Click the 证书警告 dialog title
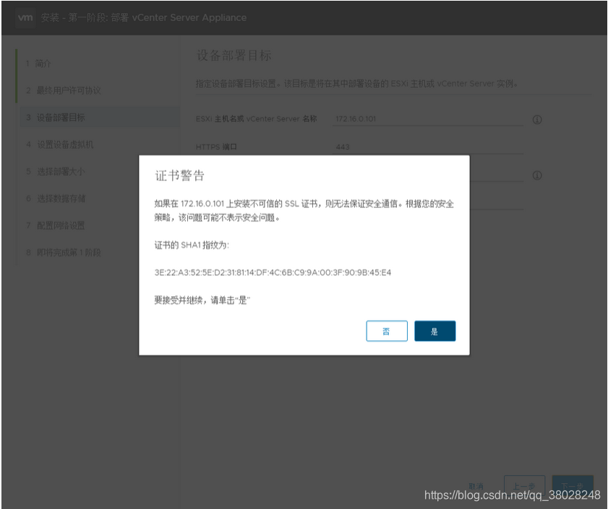The height and width of the screenshot is (509, 608). (x=181, y=174)
